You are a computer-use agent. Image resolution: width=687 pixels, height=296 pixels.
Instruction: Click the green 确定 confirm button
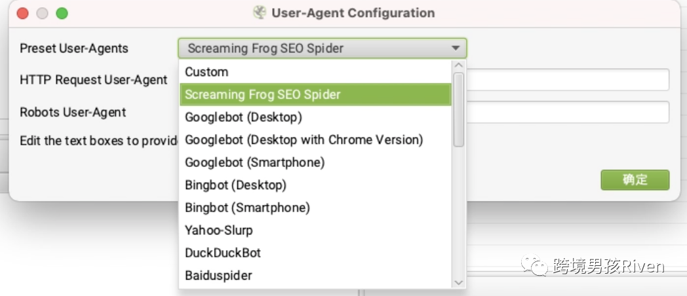tap(635, 180)
